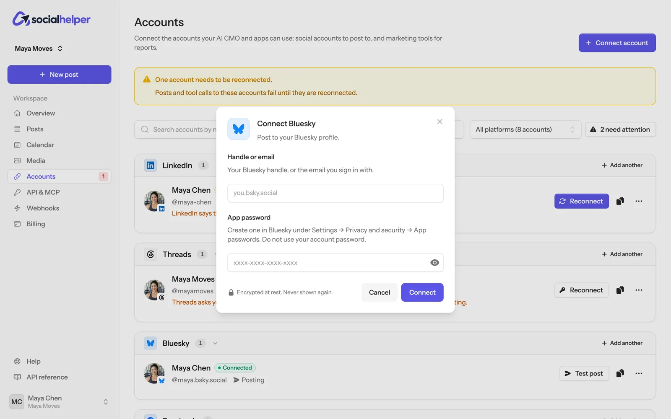Viewport: 671px width, 419px height.
Task: Add another LinkedIn account
Action: (x=622, y=166)
